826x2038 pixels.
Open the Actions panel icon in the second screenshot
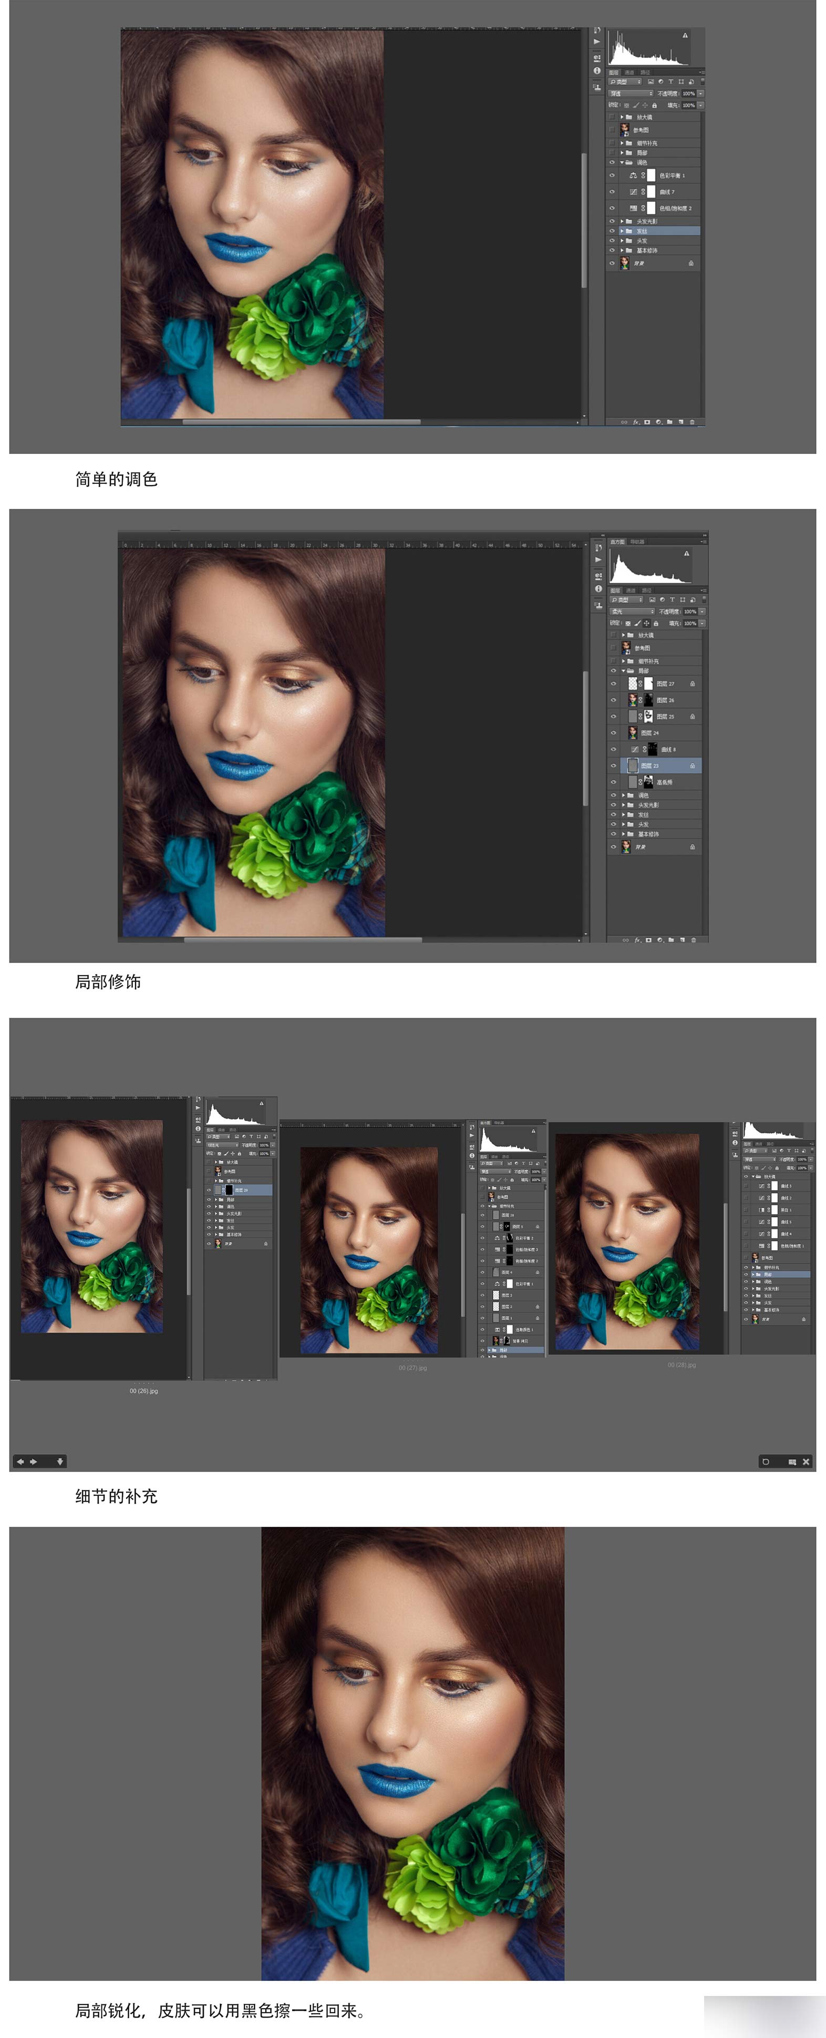[599, 560]
